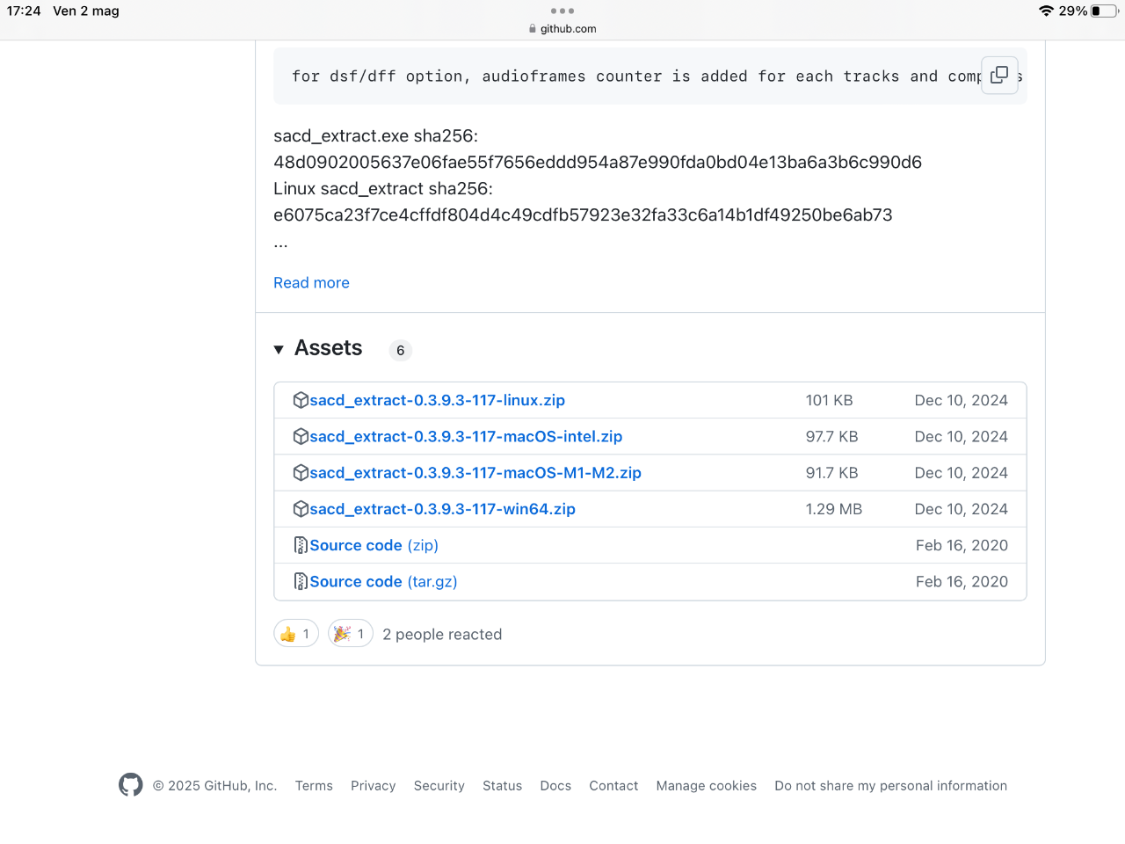This screenshot has height=844, width=1125.
Task: Download sacd_extract-0.3.9.3-117-macOS-intel.zip
Action: pyautogui.click(x=466, y=436)
